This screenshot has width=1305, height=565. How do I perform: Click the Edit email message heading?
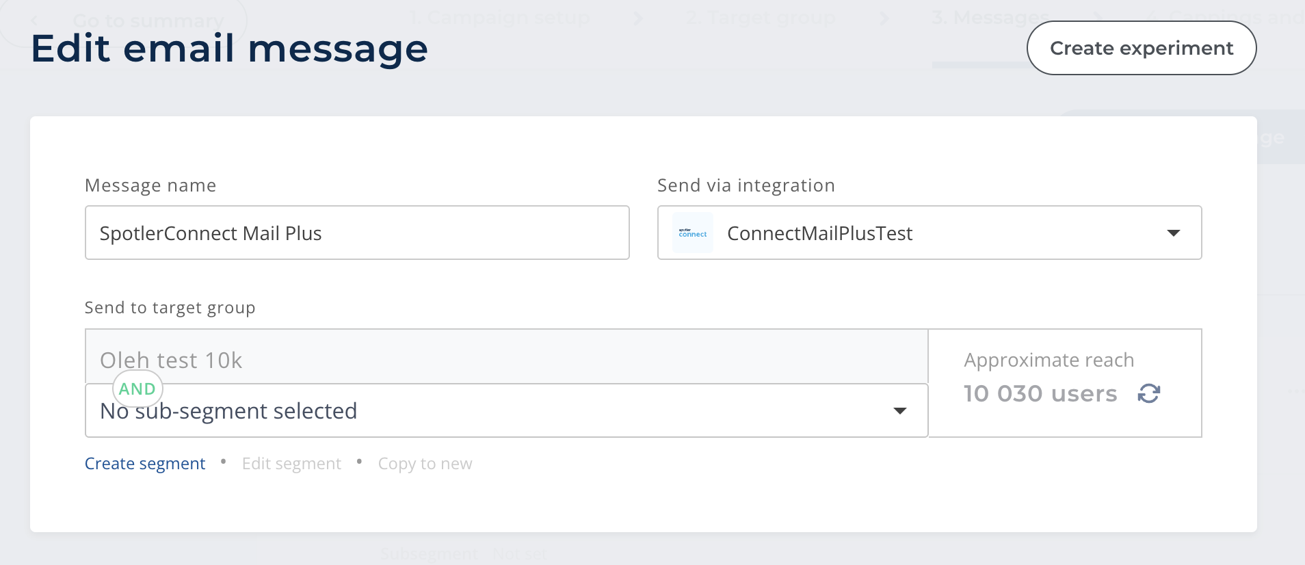click(229, 49)
